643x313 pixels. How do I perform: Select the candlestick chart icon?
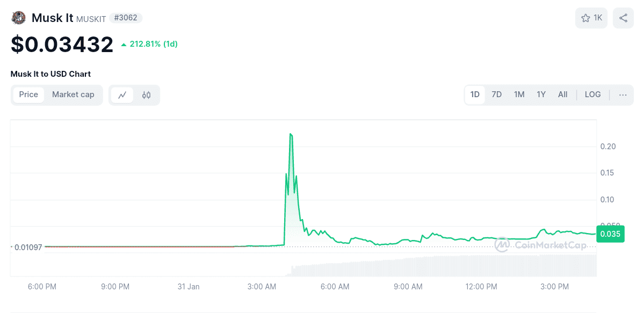coord(146,94)
